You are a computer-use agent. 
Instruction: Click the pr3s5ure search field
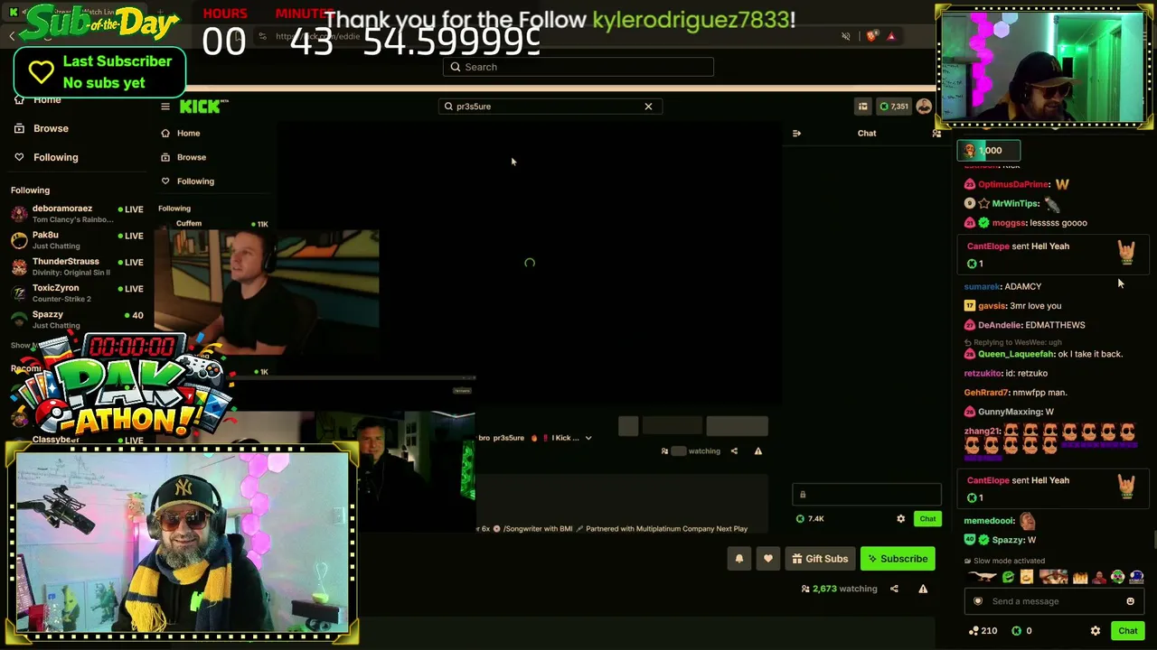tap(550, 107)
